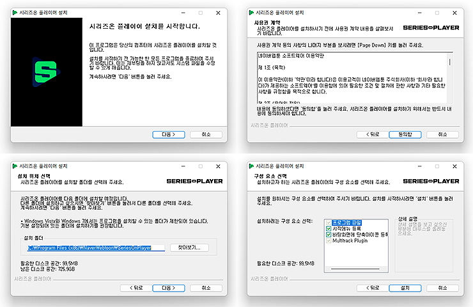Viewport: 473px width, 307px height.
Task: Toggle the 시작메뉴 등록 checkbox
Action: pos(329,228)
